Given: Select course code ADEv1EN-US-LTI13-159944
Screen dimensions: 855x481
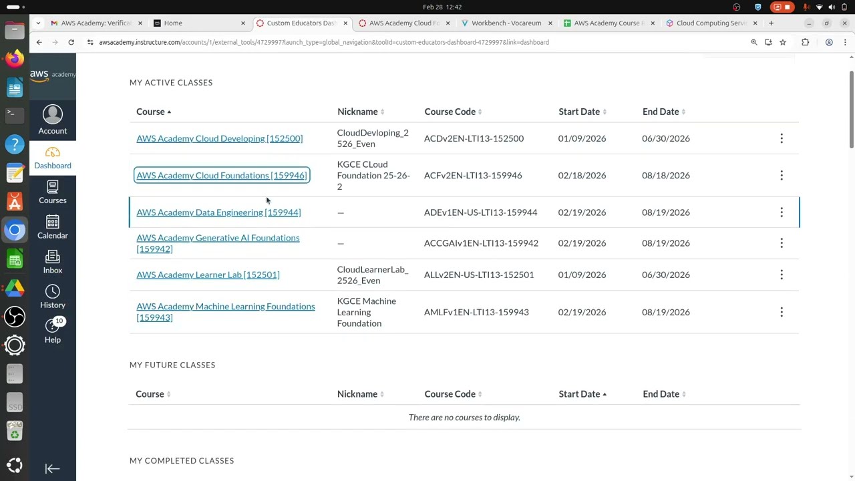Looking at the screenshot, I should click(480, 212).
